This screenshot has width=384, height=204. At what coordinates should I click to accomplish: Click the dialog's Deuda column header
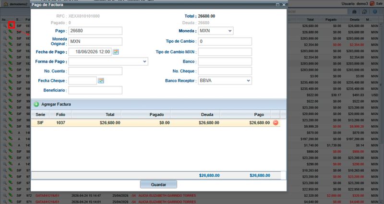196,114
